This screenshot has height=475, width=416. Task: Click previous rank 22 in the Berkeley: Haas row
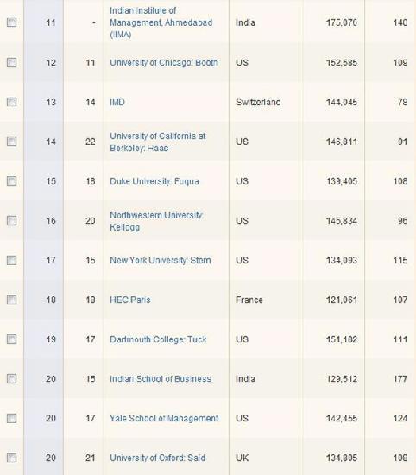click(91, 142)
